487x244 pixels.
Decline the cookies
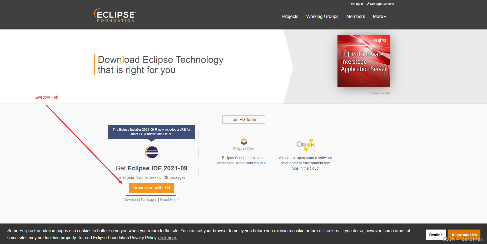[x=436, y=235]
